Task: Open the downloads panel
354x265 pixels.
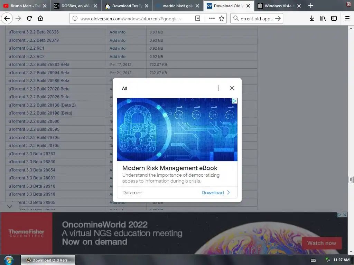Action: 312,19
